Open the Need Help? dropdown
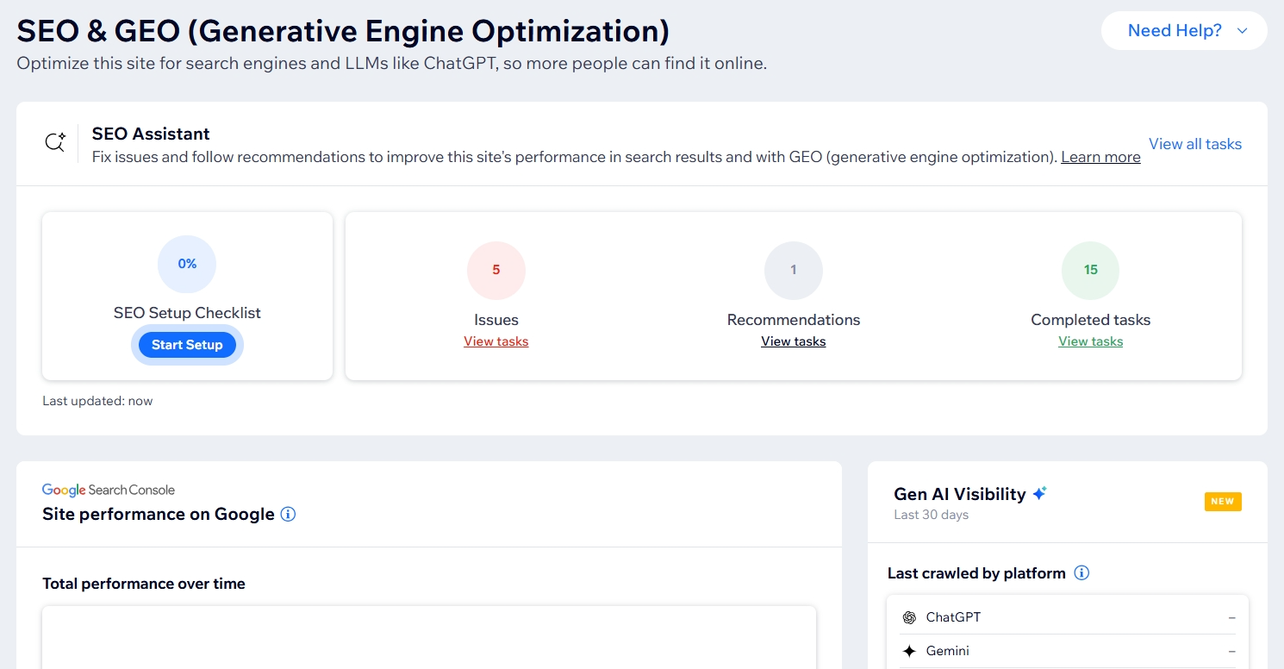The width and height of the screenshot is (1284, 669). pyautogui.click(x=1184, y=31)
